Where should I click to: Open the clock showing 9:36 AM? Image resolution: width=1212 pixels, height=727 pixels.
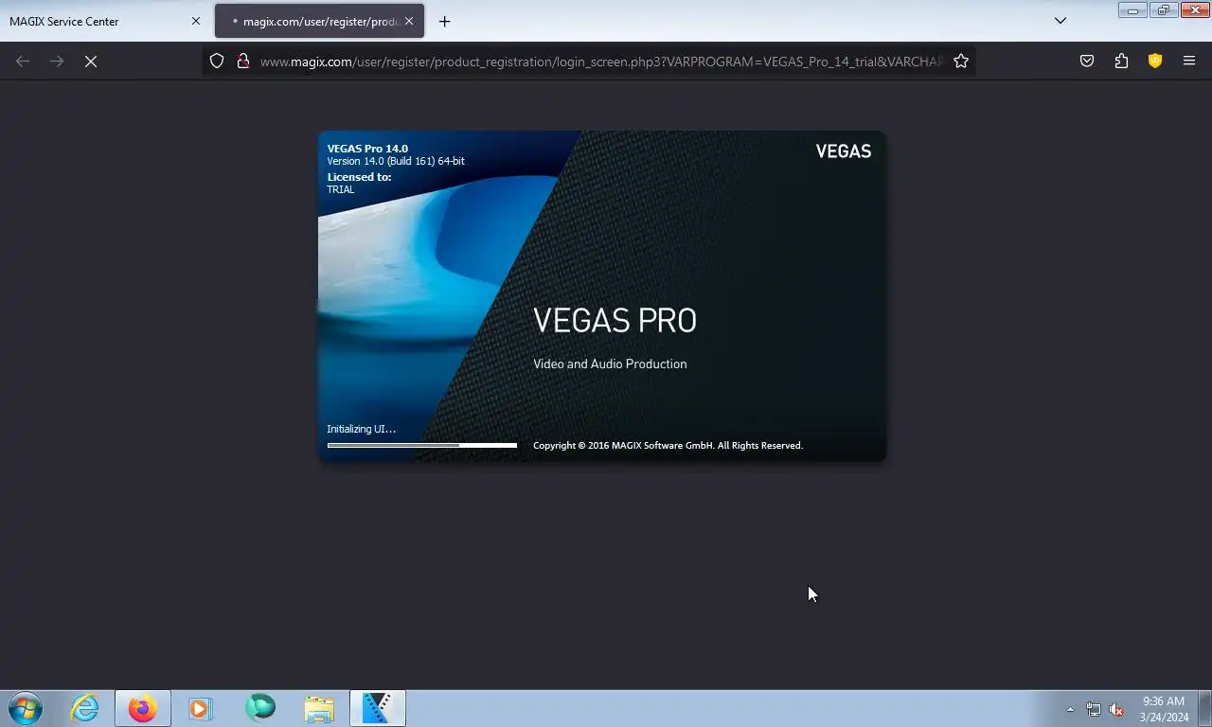[1164, 709]
